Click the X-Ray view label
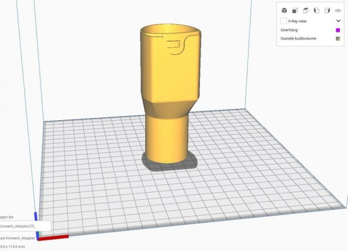 click(297, 21)
